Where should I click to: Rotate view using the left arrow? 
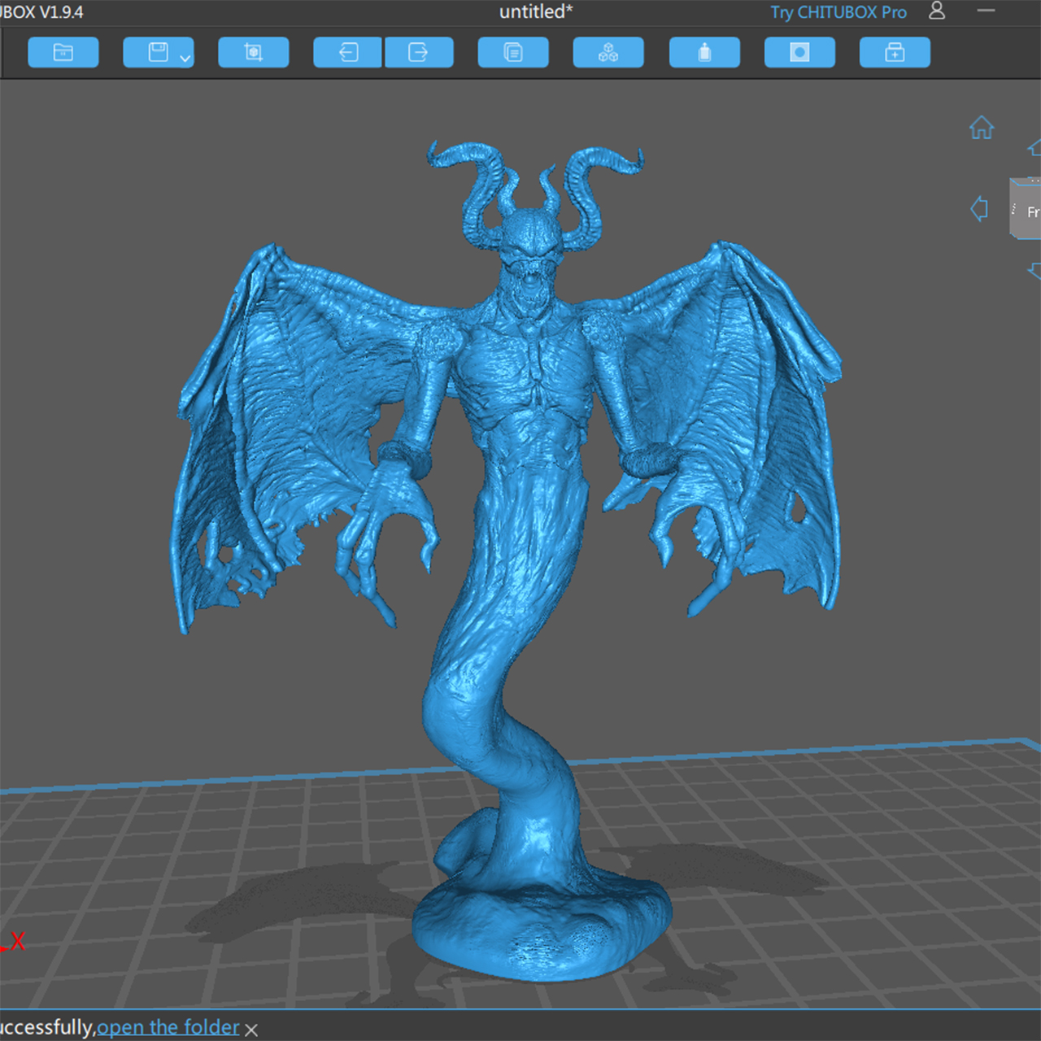pyautogui.click(x=979, y=209)
